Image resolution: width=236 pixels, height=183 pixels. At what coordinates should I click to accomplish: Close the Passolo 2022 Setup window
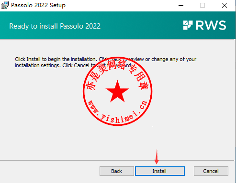(225, 5)
